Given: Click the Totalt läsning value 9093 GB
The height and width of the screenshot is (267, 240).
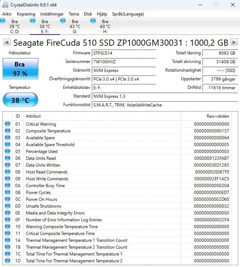Looking at the screenshot, I should (x=220, y=53).
